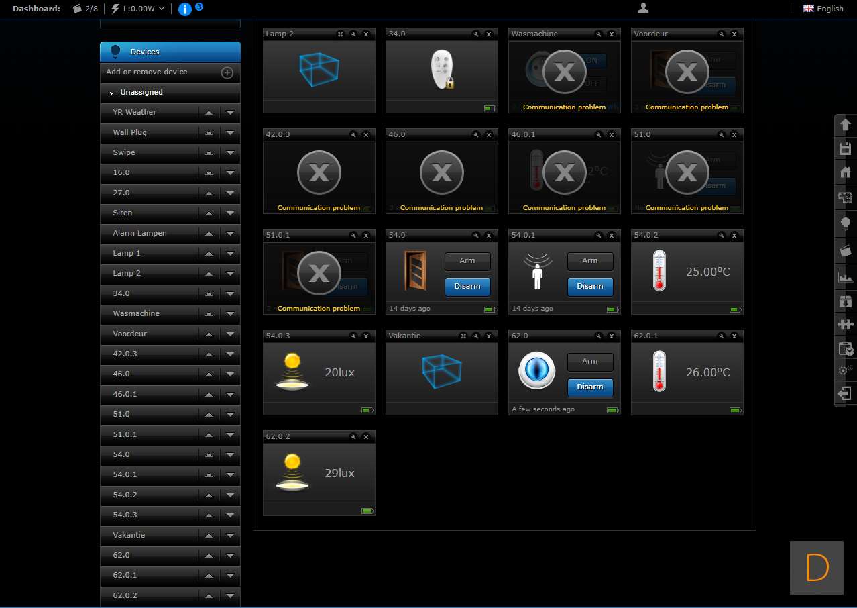Move Wall Plug up with its up arrow
Image resolution: width=857 pixels, height=608 pixels.
tap(209, 133)
